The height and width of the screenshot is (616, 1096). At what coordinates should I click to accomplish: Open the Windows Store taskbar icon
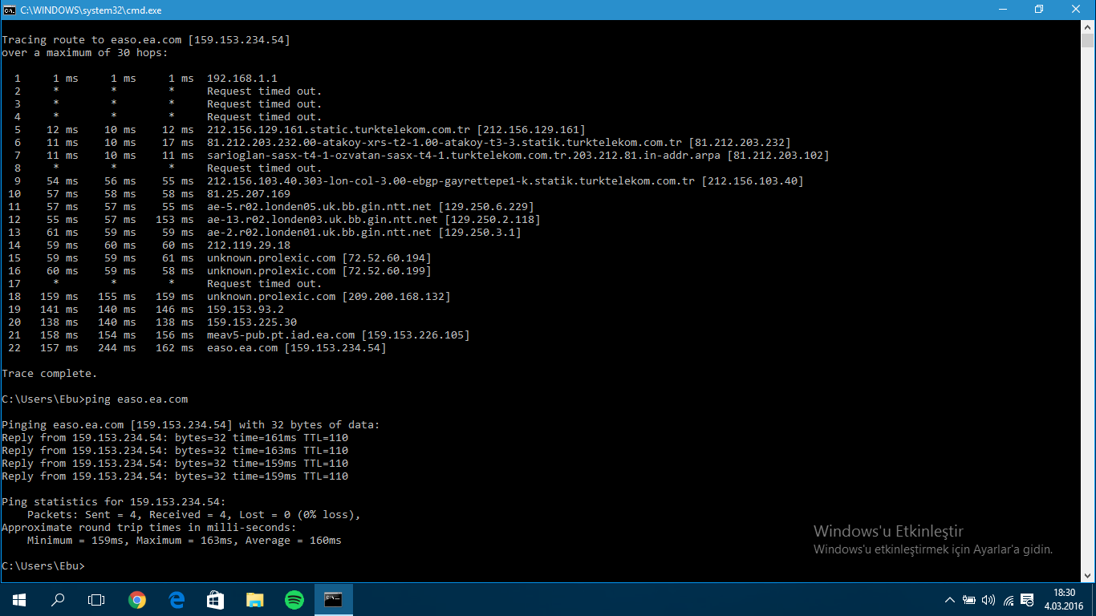click(x=216, y=600)
